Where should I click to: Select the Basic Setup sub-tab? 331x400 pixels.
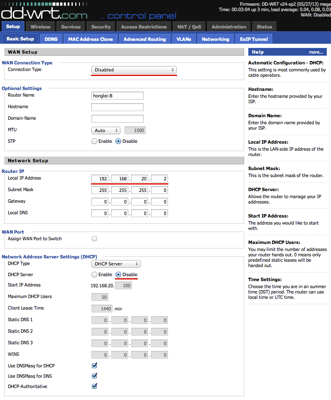(x=20, y=39)
